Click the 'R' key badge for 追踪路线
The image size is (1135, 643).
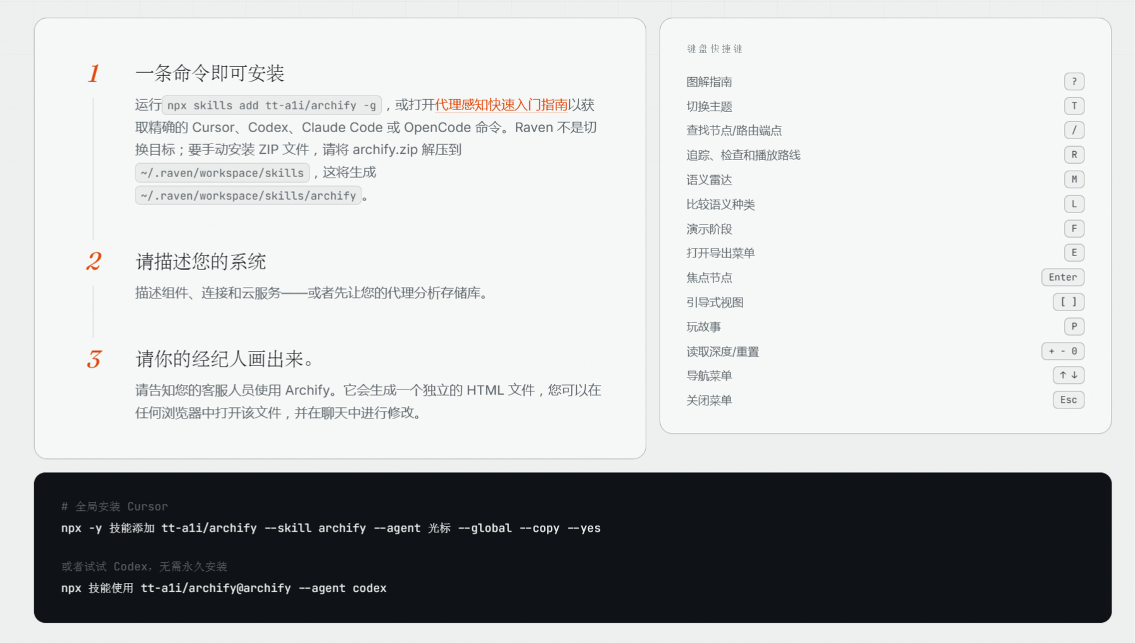1074,155
